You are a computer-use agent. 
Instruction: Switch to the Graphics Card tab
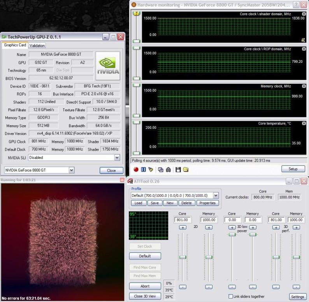[15, 45]
